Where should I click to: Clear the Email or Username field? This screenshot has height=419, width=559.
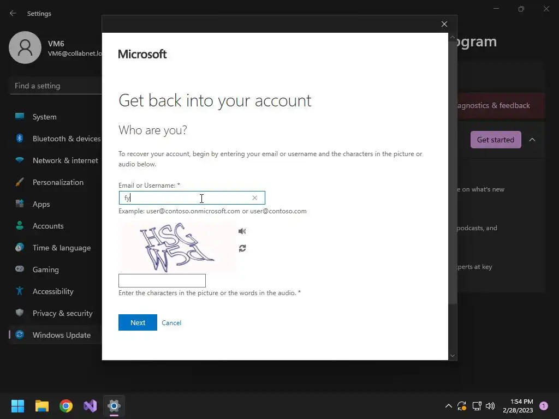click(254, 197)
